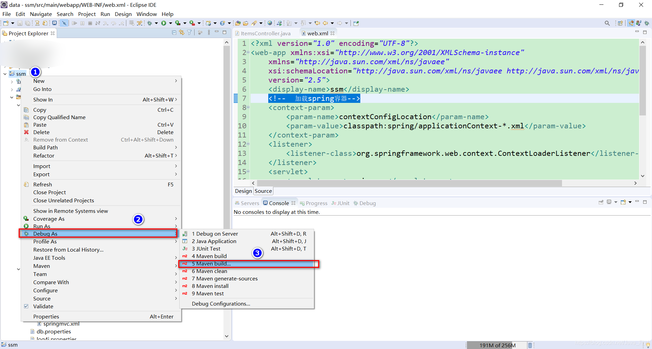Click the Back navigation arrow icon
The width and height of the screenshot is (652, 349).
(325, 23)
